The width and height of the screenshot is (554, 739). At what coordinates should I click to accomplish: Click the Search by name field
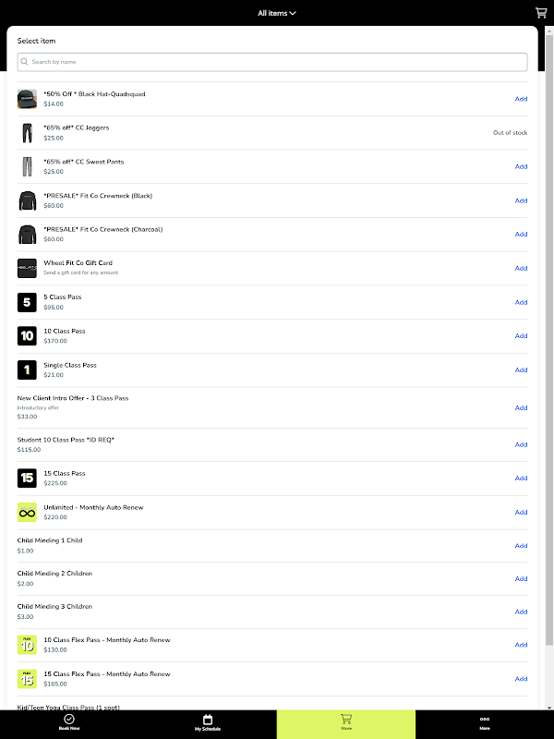click(272, 62)
